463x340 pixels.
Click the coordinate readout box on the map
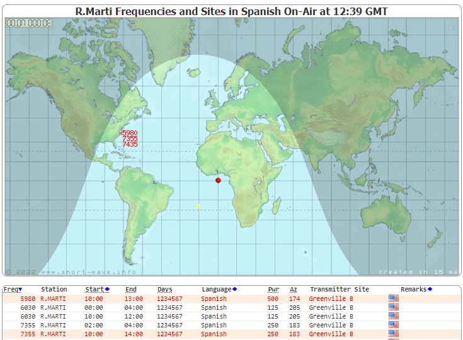(x=29, y=23)
